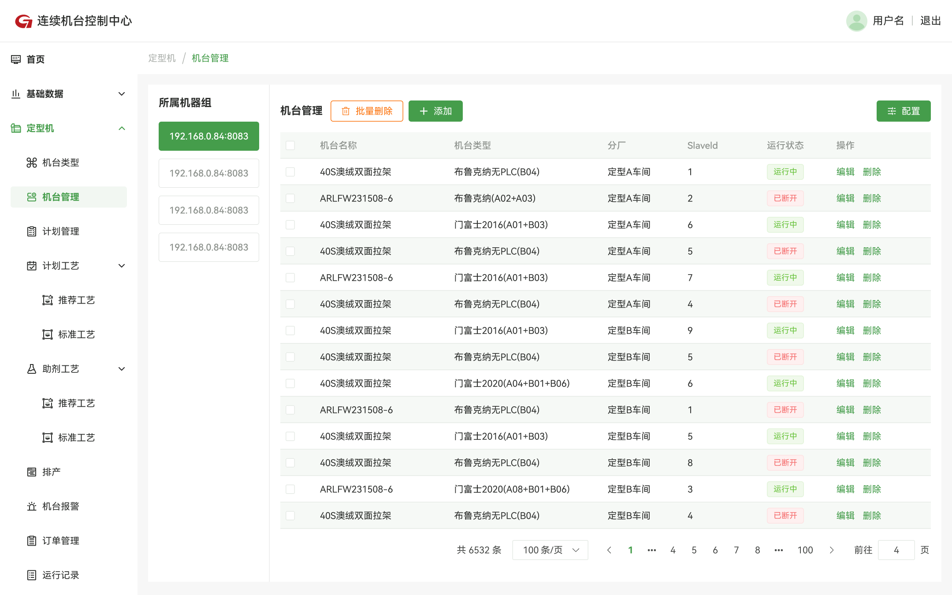Screen dimensions: 952x595
Task: Check the row with SlaveId 7
Action: point(290,278)
